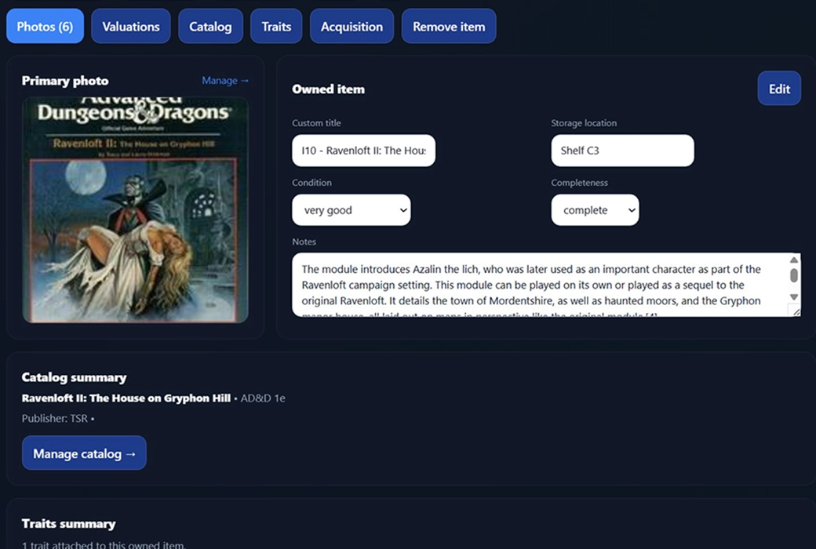
Task: Click inside the Notes text area
Action: tap(534, 285)
